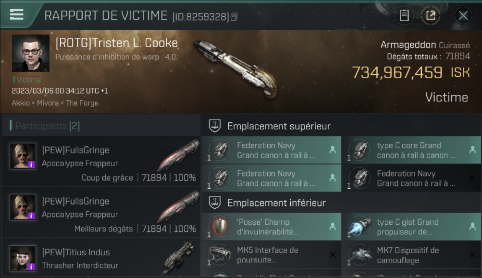The height and width of the screenshot is (278, 482).
Task: Select the MK5 Interface de poursuite item
Action: click(x=271, y=255)
